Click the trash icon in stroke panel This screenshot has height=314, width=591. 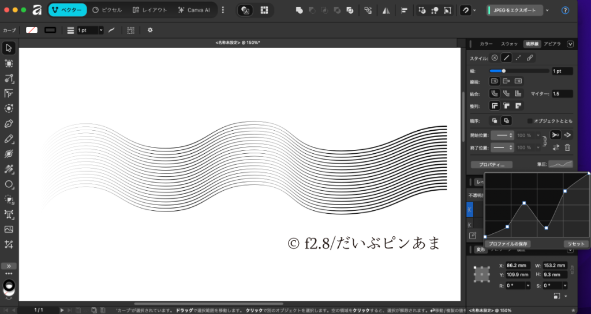(x=567, y=147)
